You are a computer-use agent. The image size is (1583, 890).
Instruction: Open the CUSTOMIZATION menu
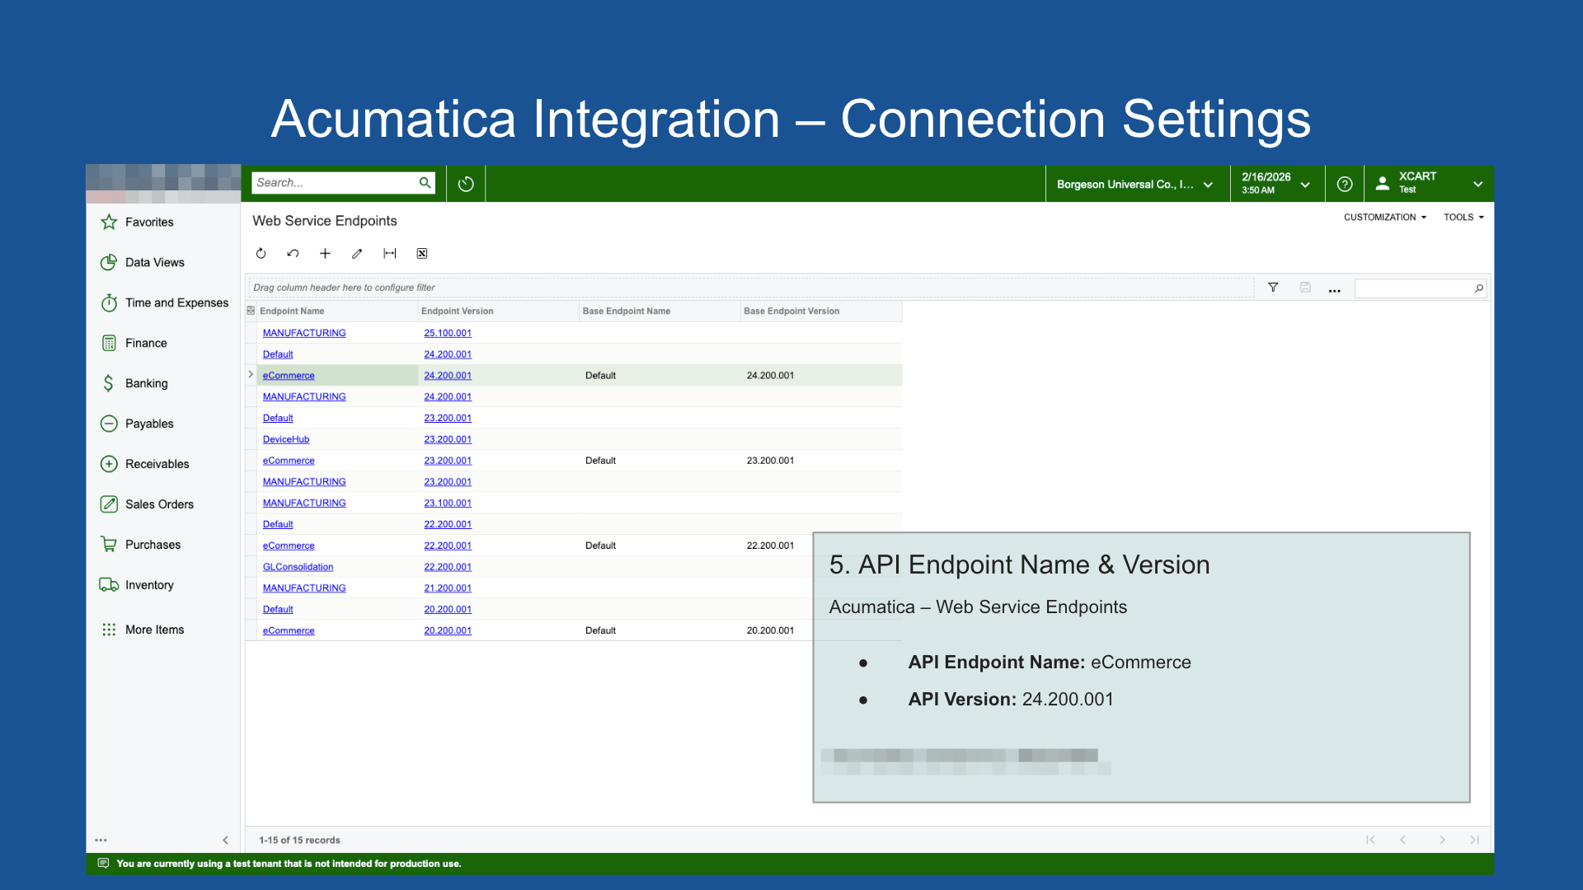(x=1384, y=218)
